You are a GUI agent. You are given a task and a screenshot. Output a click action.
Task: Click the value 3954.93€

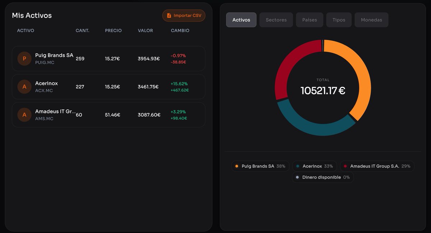click(x=149, y=58)
